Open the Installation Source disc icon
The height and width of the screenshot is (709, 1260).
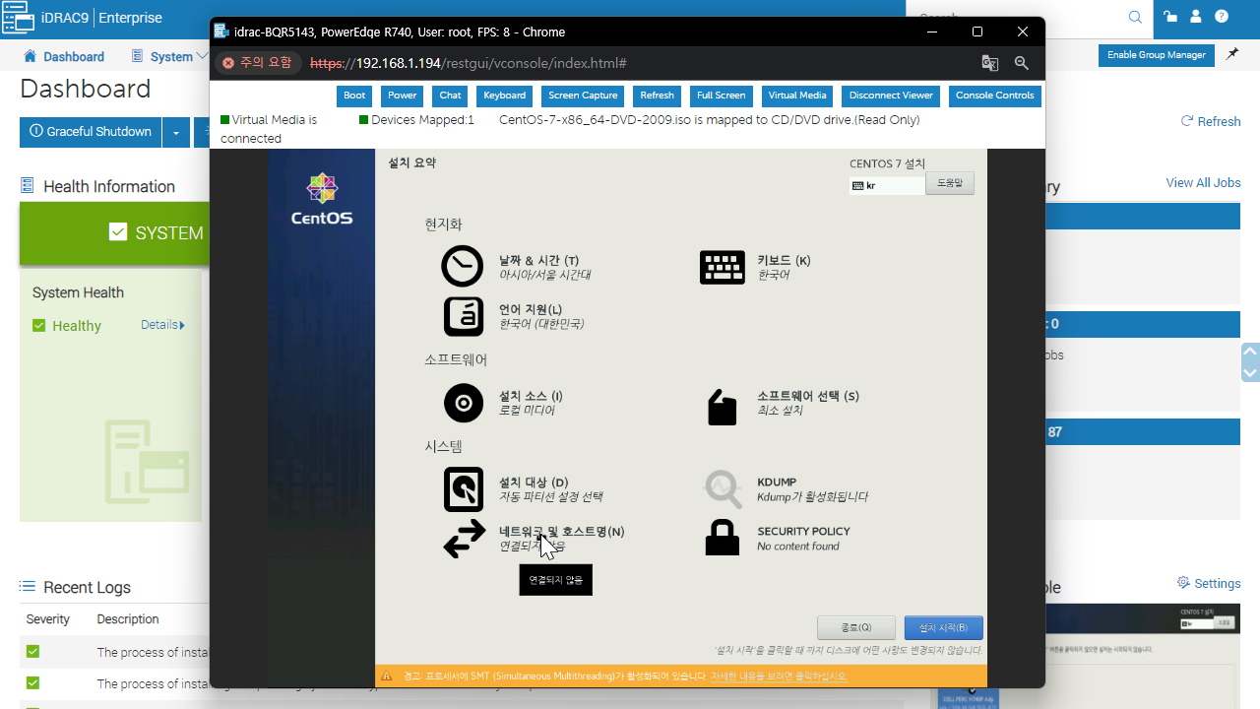(x=463, y=403)
